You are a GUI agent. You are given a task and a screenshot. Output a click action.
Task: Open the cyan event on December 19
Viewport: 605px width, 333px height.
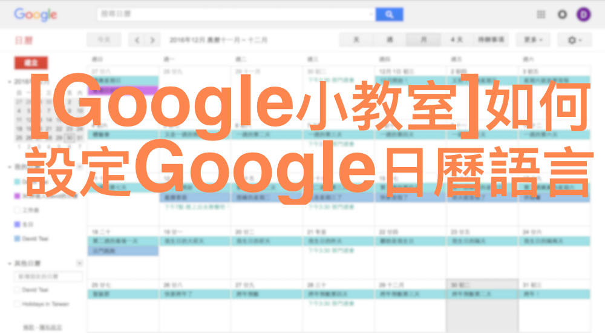[x=195, y=241]
